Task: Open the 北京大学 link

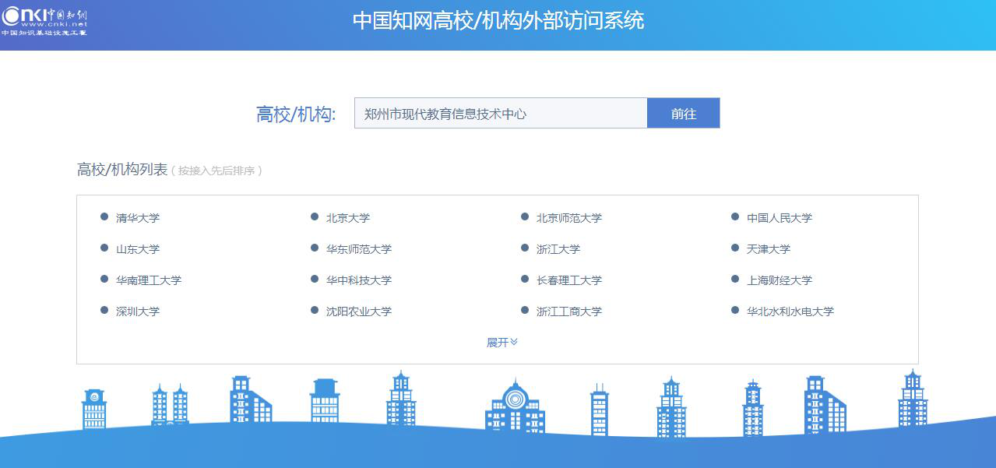Action: (x=348, y=218)
